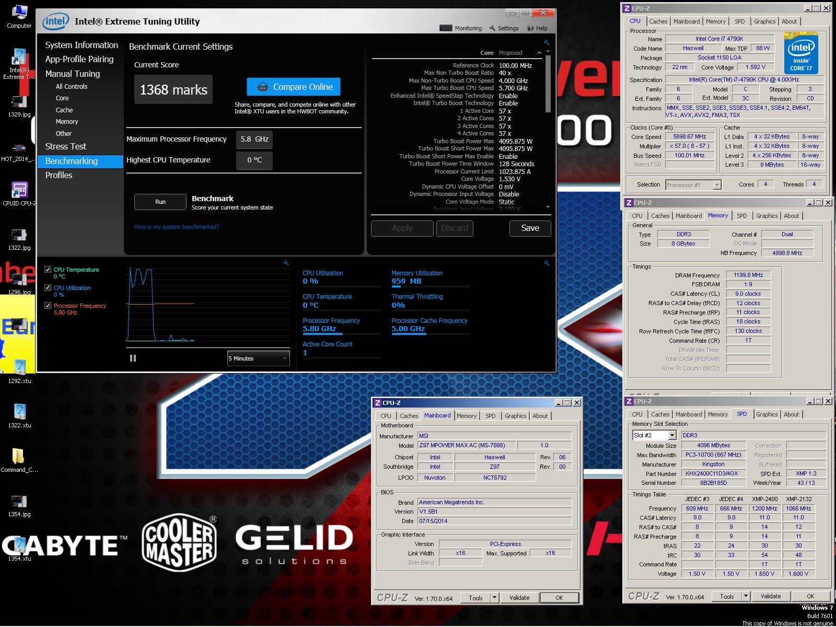Select the 1354.jpg desktop image
Screen dimensions: 836x627
19,506
